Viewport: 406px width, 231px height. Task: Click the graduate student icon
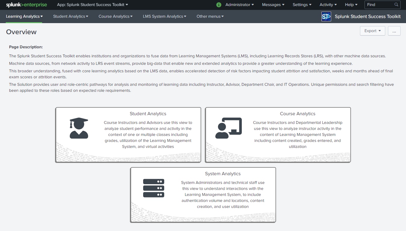click(x=79, y=128)
